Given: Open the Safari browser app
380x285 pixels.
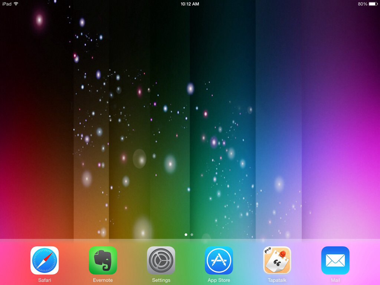Looking at the screenshot, I should point(45,261).
